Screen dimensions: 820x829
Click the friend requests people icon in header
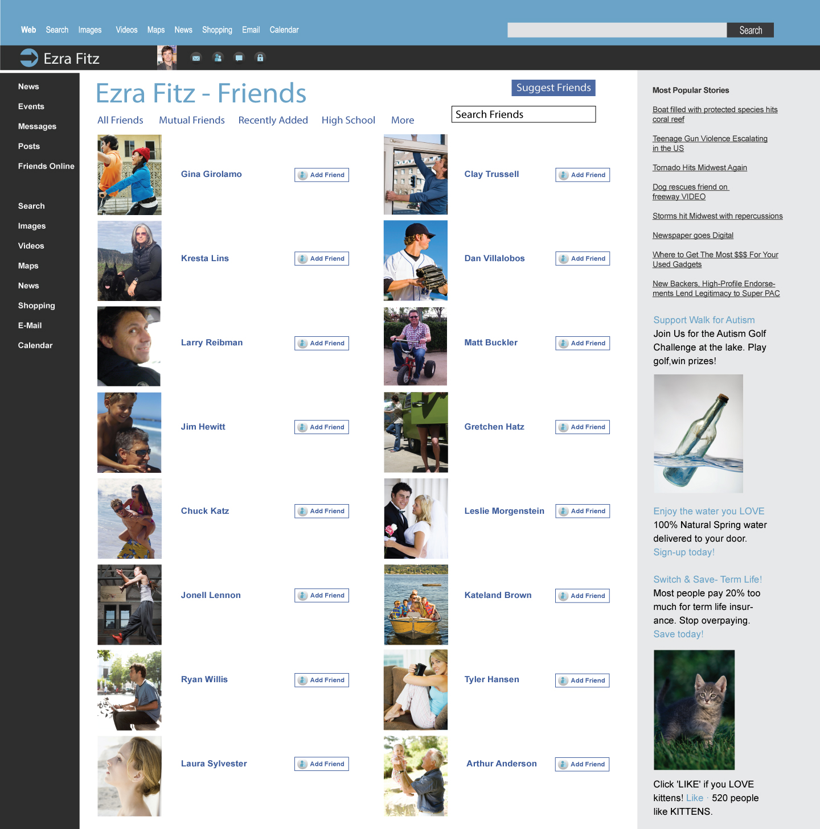click(x=218, y=58)
